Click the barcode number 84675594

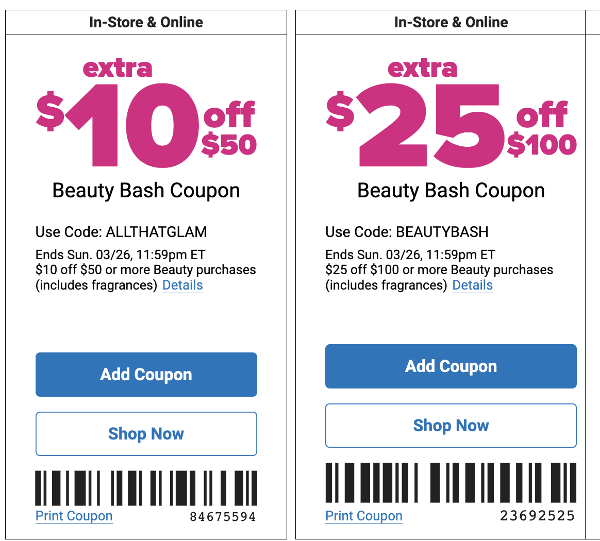point(222,517)
